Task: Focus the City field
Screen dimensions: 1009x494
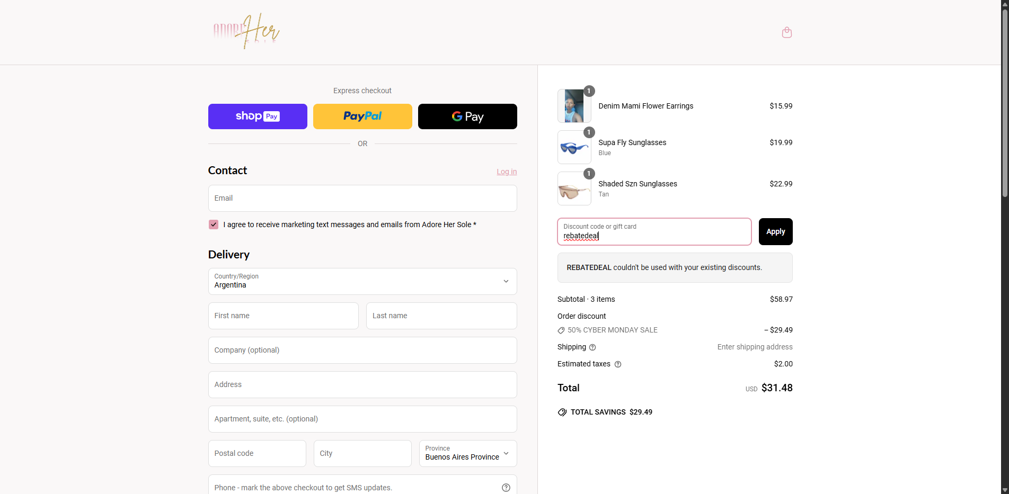Action: (362, 453)
